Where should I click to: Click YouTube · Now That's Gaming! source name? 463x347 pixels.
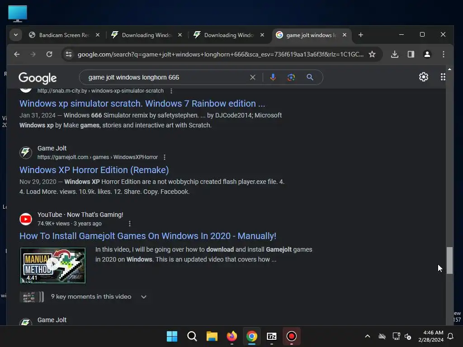point(80,215)
